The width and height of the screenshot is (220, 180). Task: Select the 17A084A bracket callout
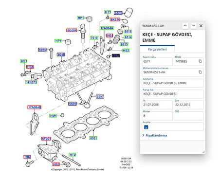[x=107, y=28]
